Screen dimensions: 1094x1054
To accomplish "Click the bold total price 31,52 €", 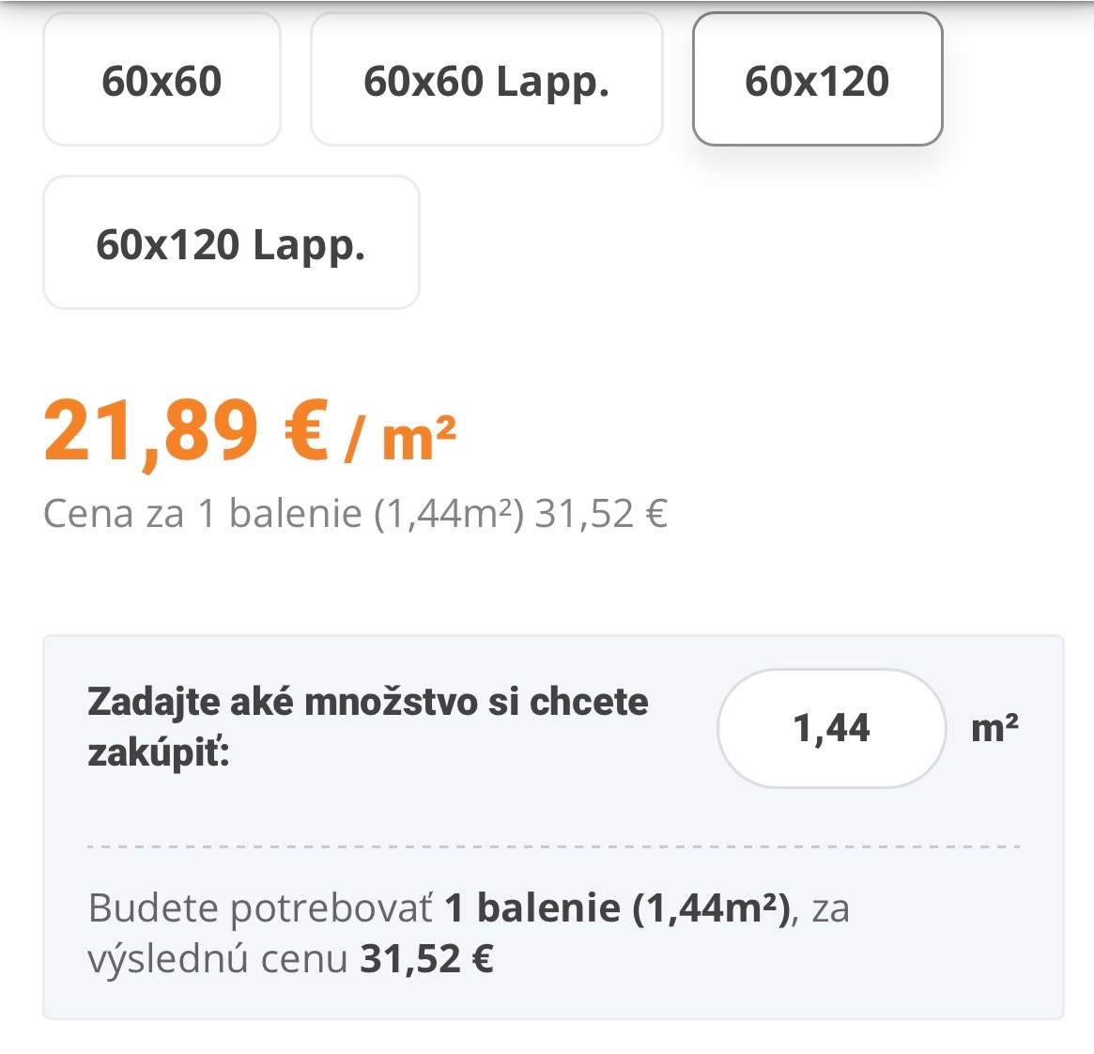I will (427, 960).
